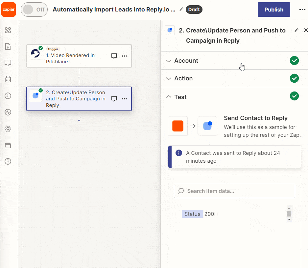This screenshot has width=308, height=268.
Task: Open more options for Pitchlane trigger step
Action: click(124, 56)
